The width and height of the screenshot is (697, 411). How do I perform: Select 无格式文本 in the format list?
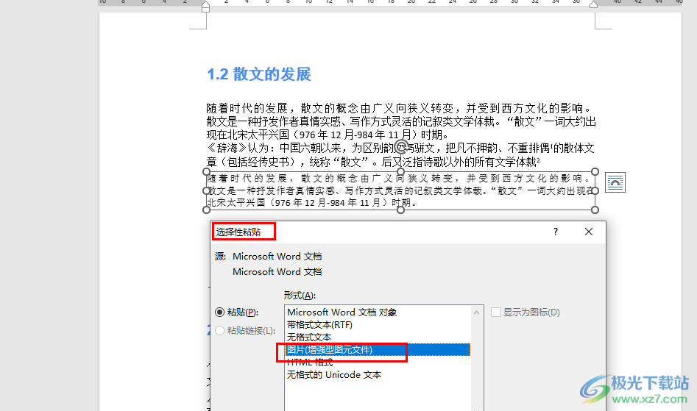point(309,337)
